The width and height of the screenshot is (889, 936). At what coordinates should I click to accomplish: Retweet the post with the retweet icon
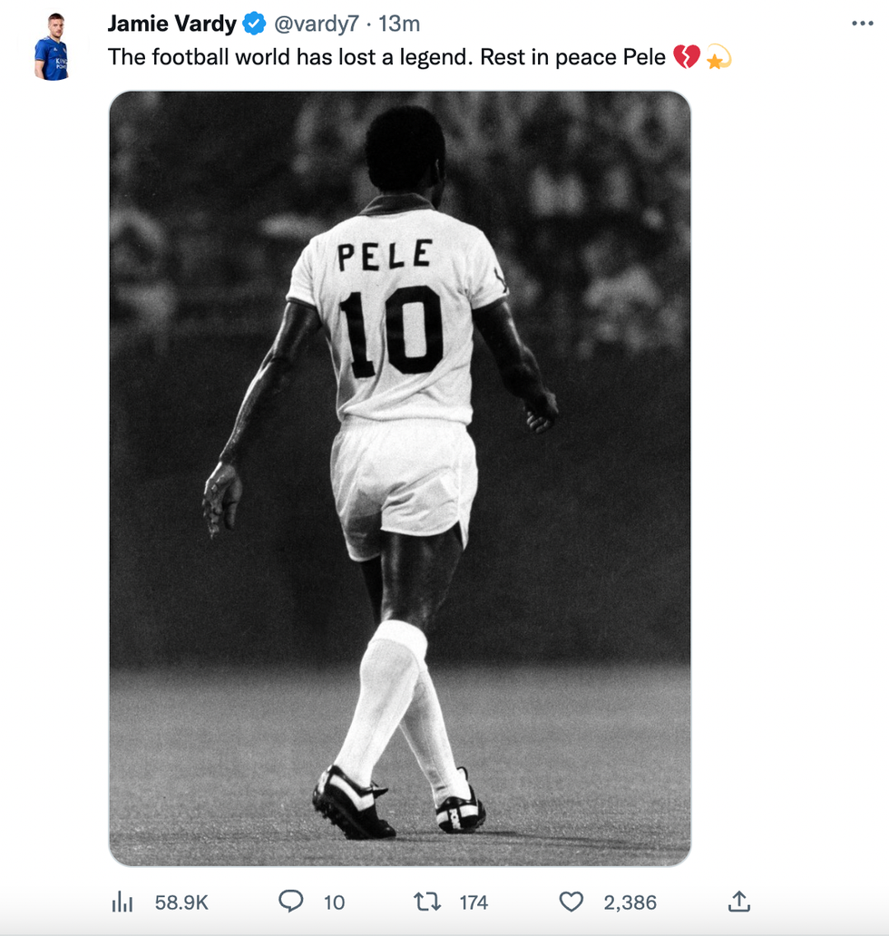(x=425, y=901)
